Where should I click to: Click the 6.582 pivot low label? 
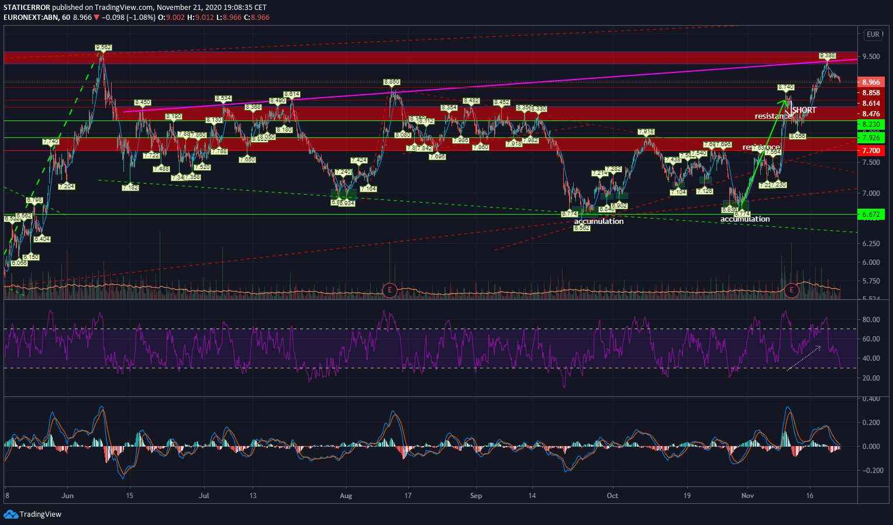[582, 228]
